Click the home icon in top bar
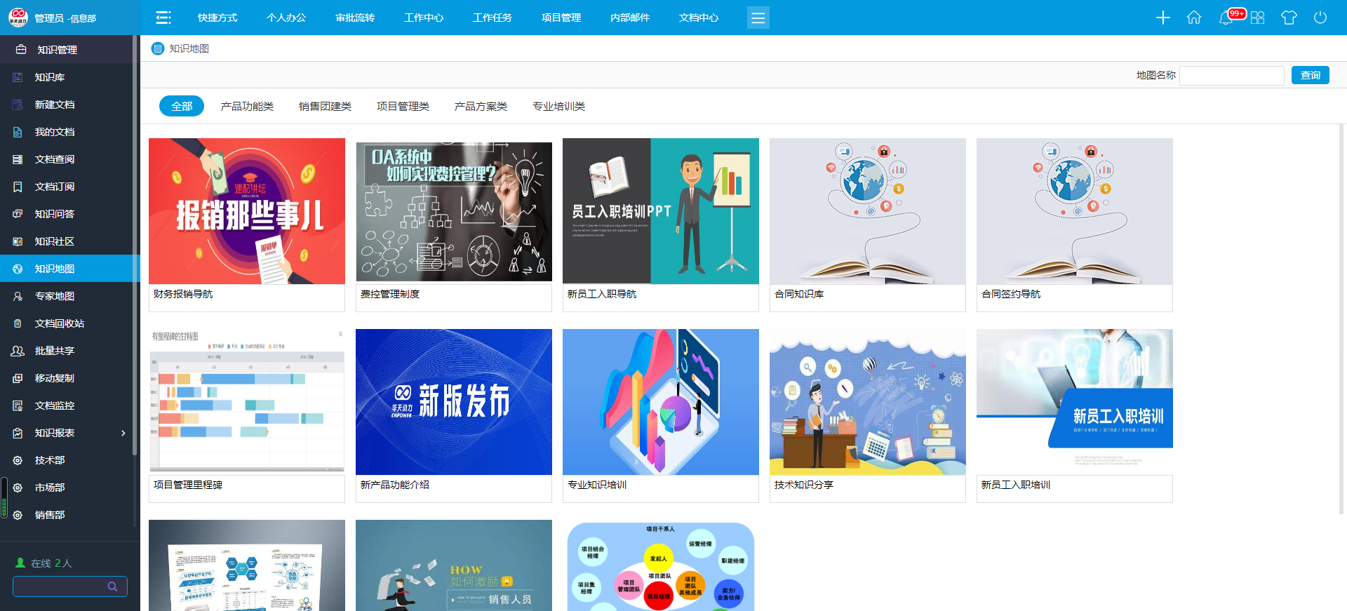 [1193, 18]
